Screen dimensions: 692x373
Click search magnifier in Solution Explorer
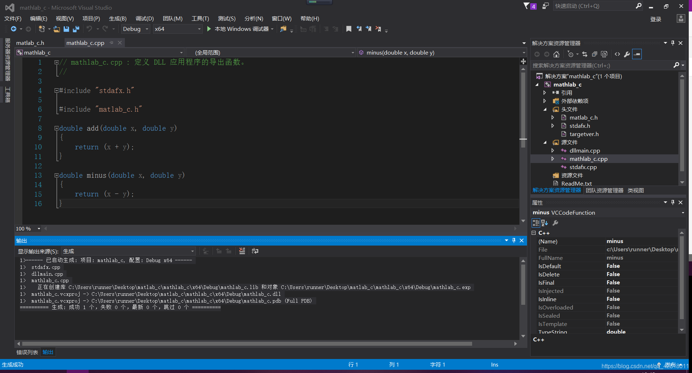point(676,65)
